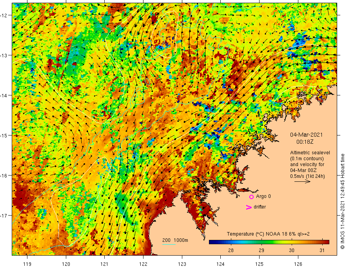Click the 0.5m/s velocity scale arrow
Image resolution: width=345 pixels, height=267 pixels.
coord(302,181)
